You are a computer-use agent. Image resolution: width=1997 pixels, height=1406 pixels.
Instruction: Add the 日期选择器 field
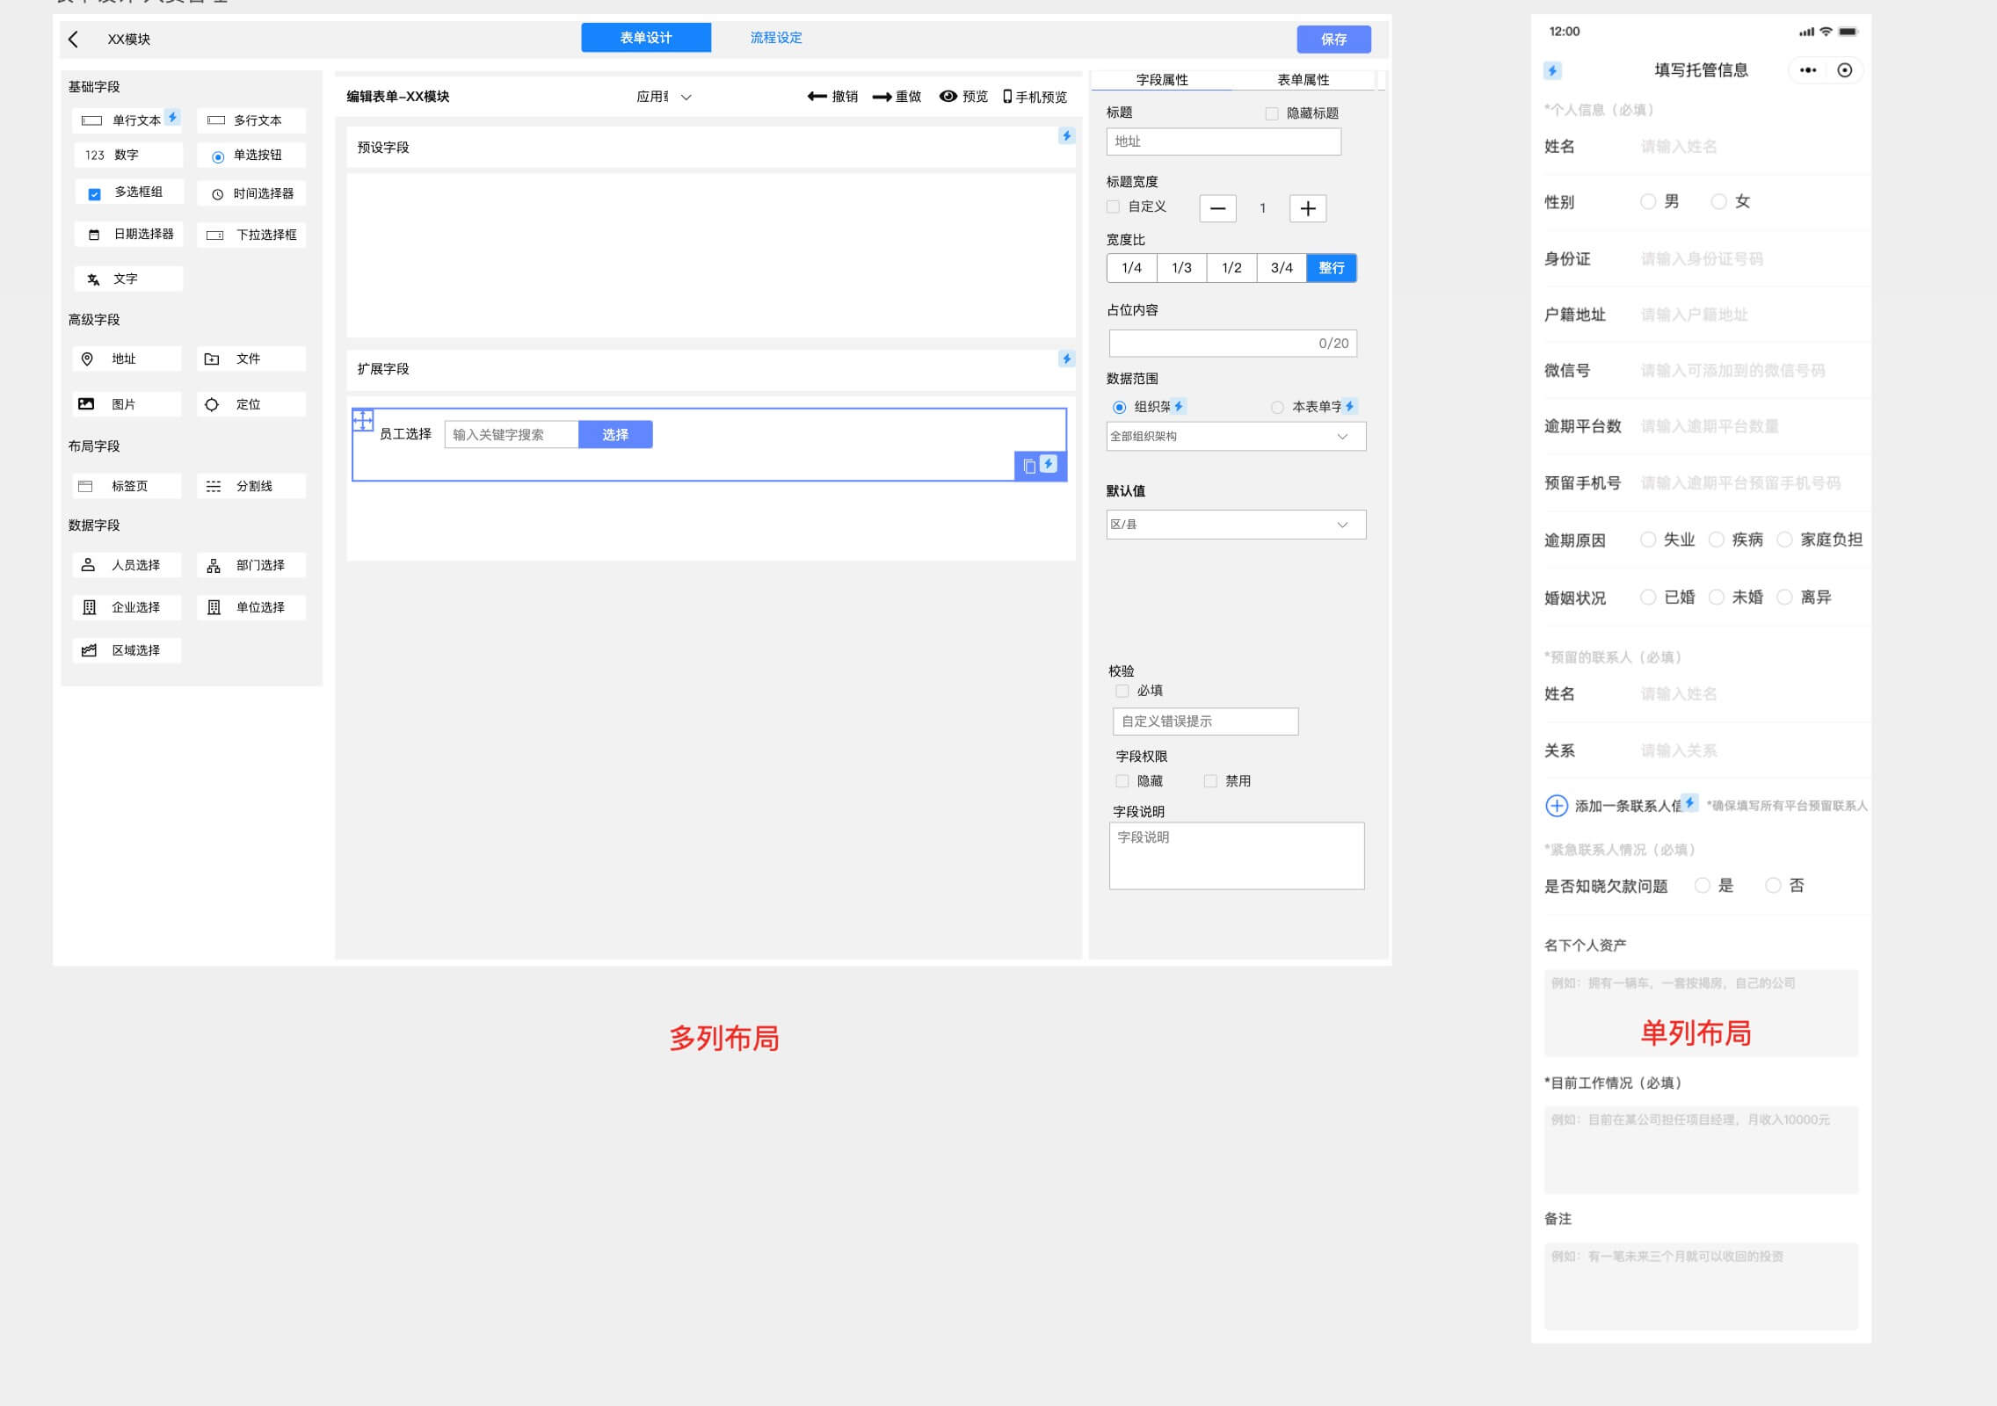tap(128, 234)
